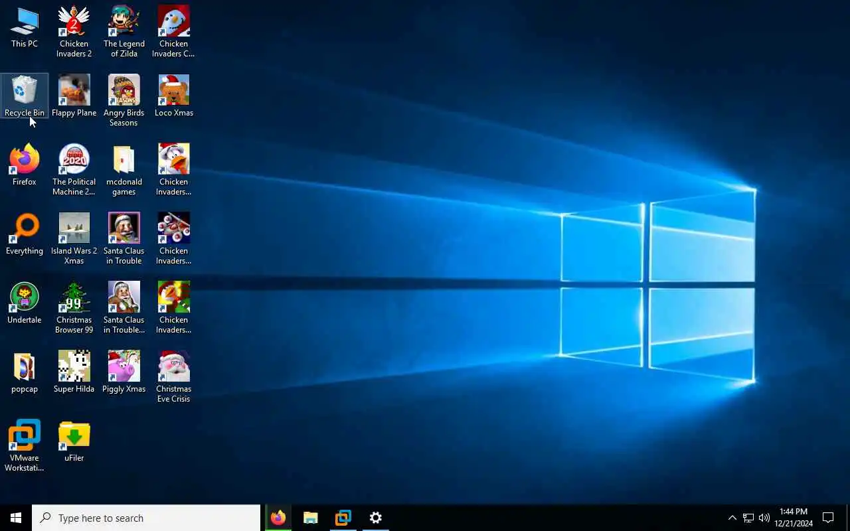Select the Undertale desktop shortcut

(25, 303)
